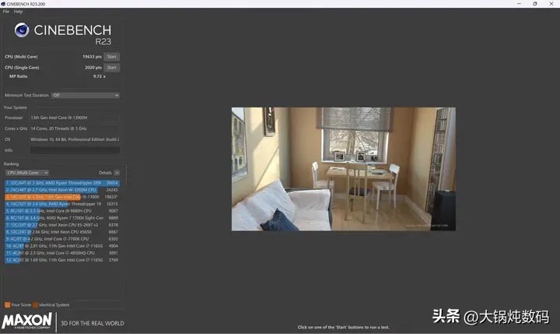Screen dimensions: 560x334
Task: Click the multi core score 19633 pts
Action: click(92, 57)
